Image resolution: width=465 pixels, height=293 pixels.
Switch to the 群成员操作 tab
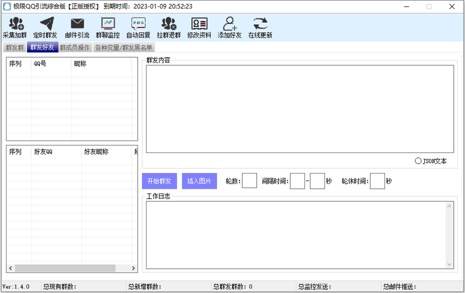tap(75, 48)
